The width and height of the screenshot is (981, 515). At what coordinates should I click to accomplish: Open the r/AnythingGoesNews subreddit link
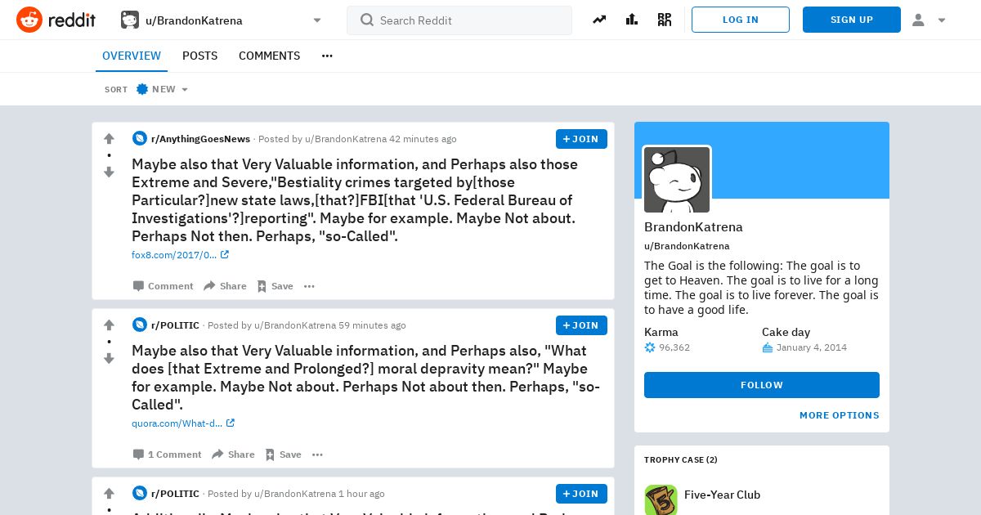[200, 139]
